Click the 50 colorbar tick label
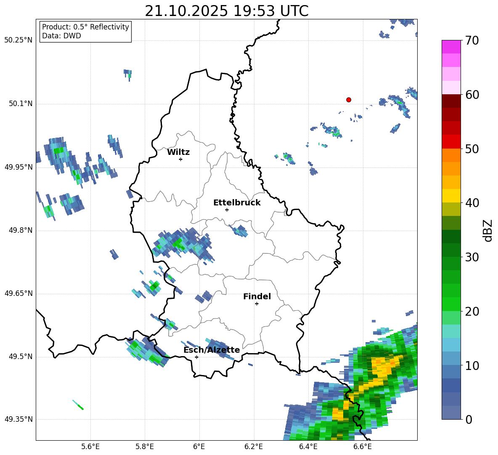 pyautogui.click(x=472, y=149)
